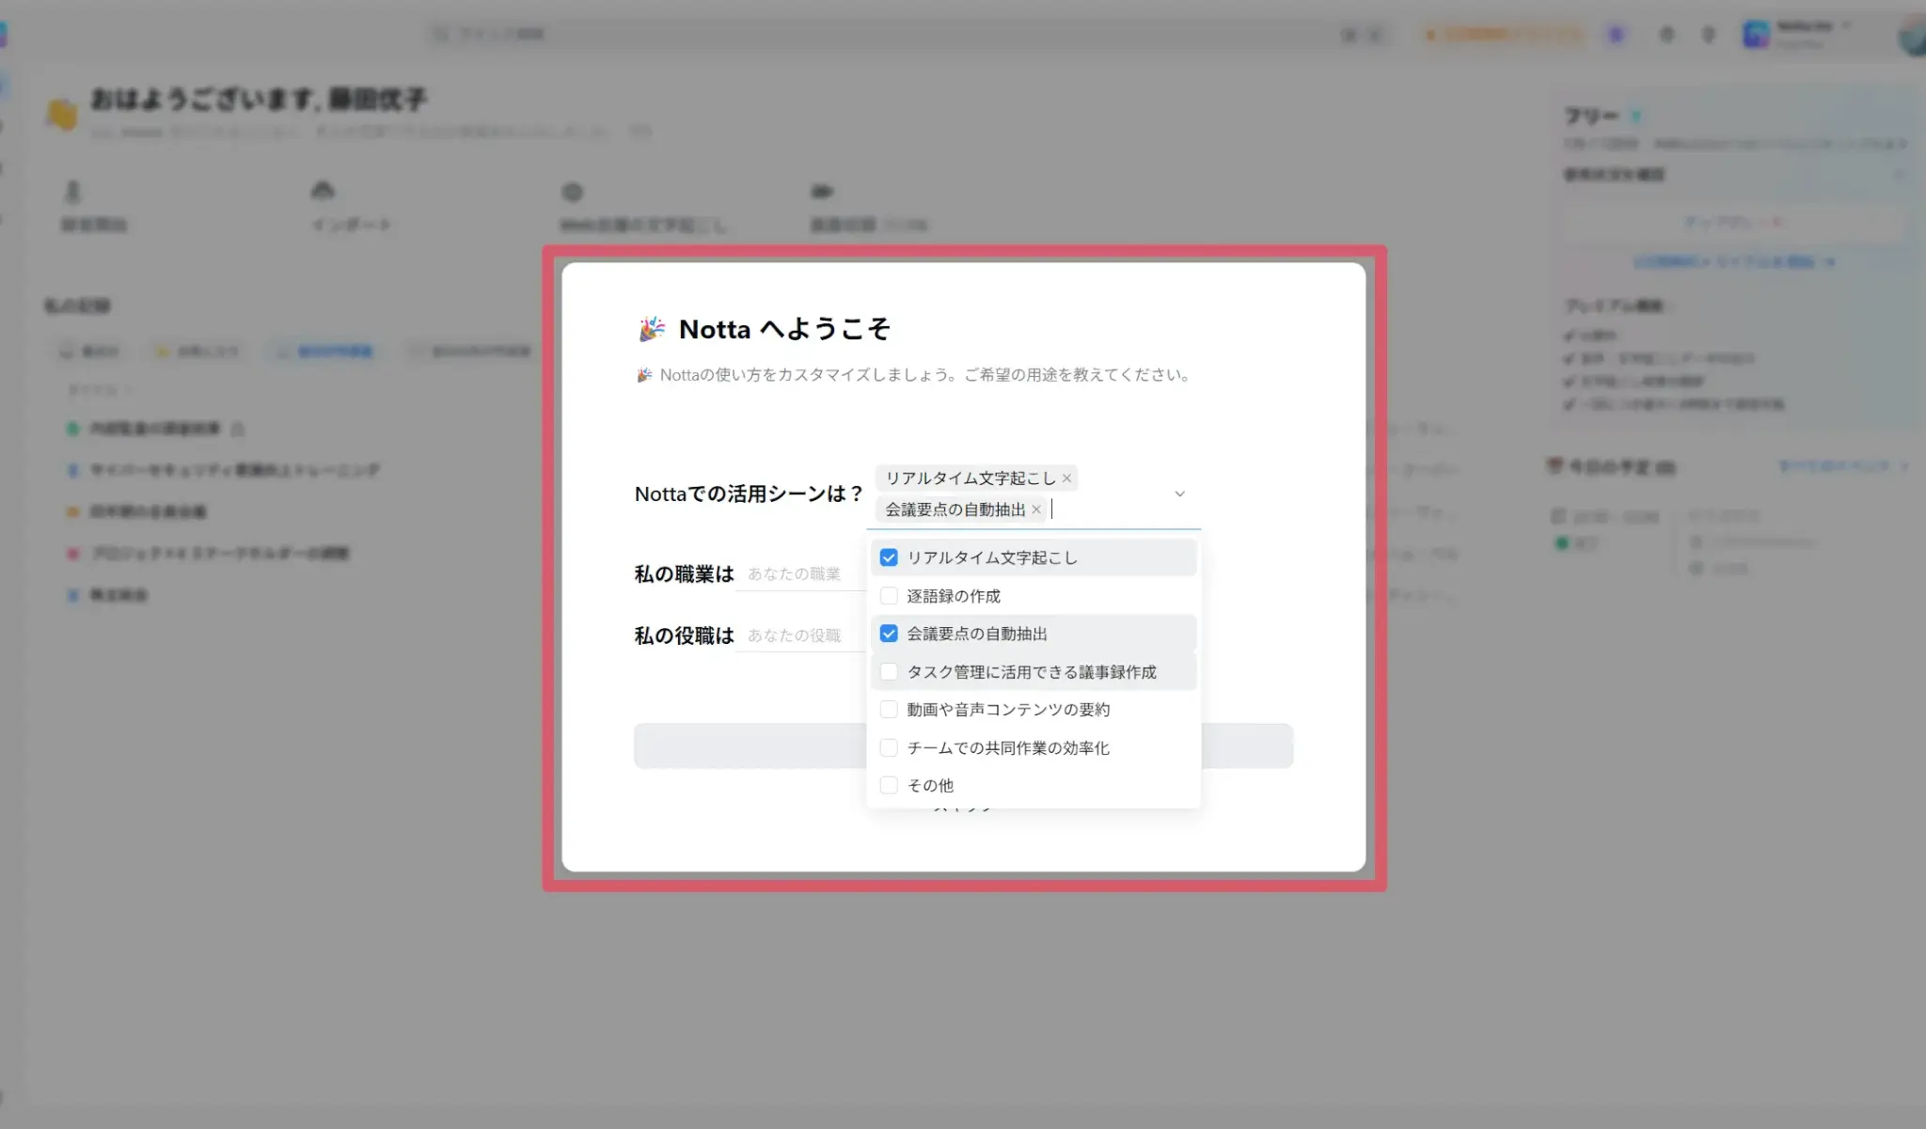Image resolution: width=1926 pixels, height=1129 pixels.
Task: Check タスク管理に活用できる議事録作成 option
Action: (x=889, y=672)
